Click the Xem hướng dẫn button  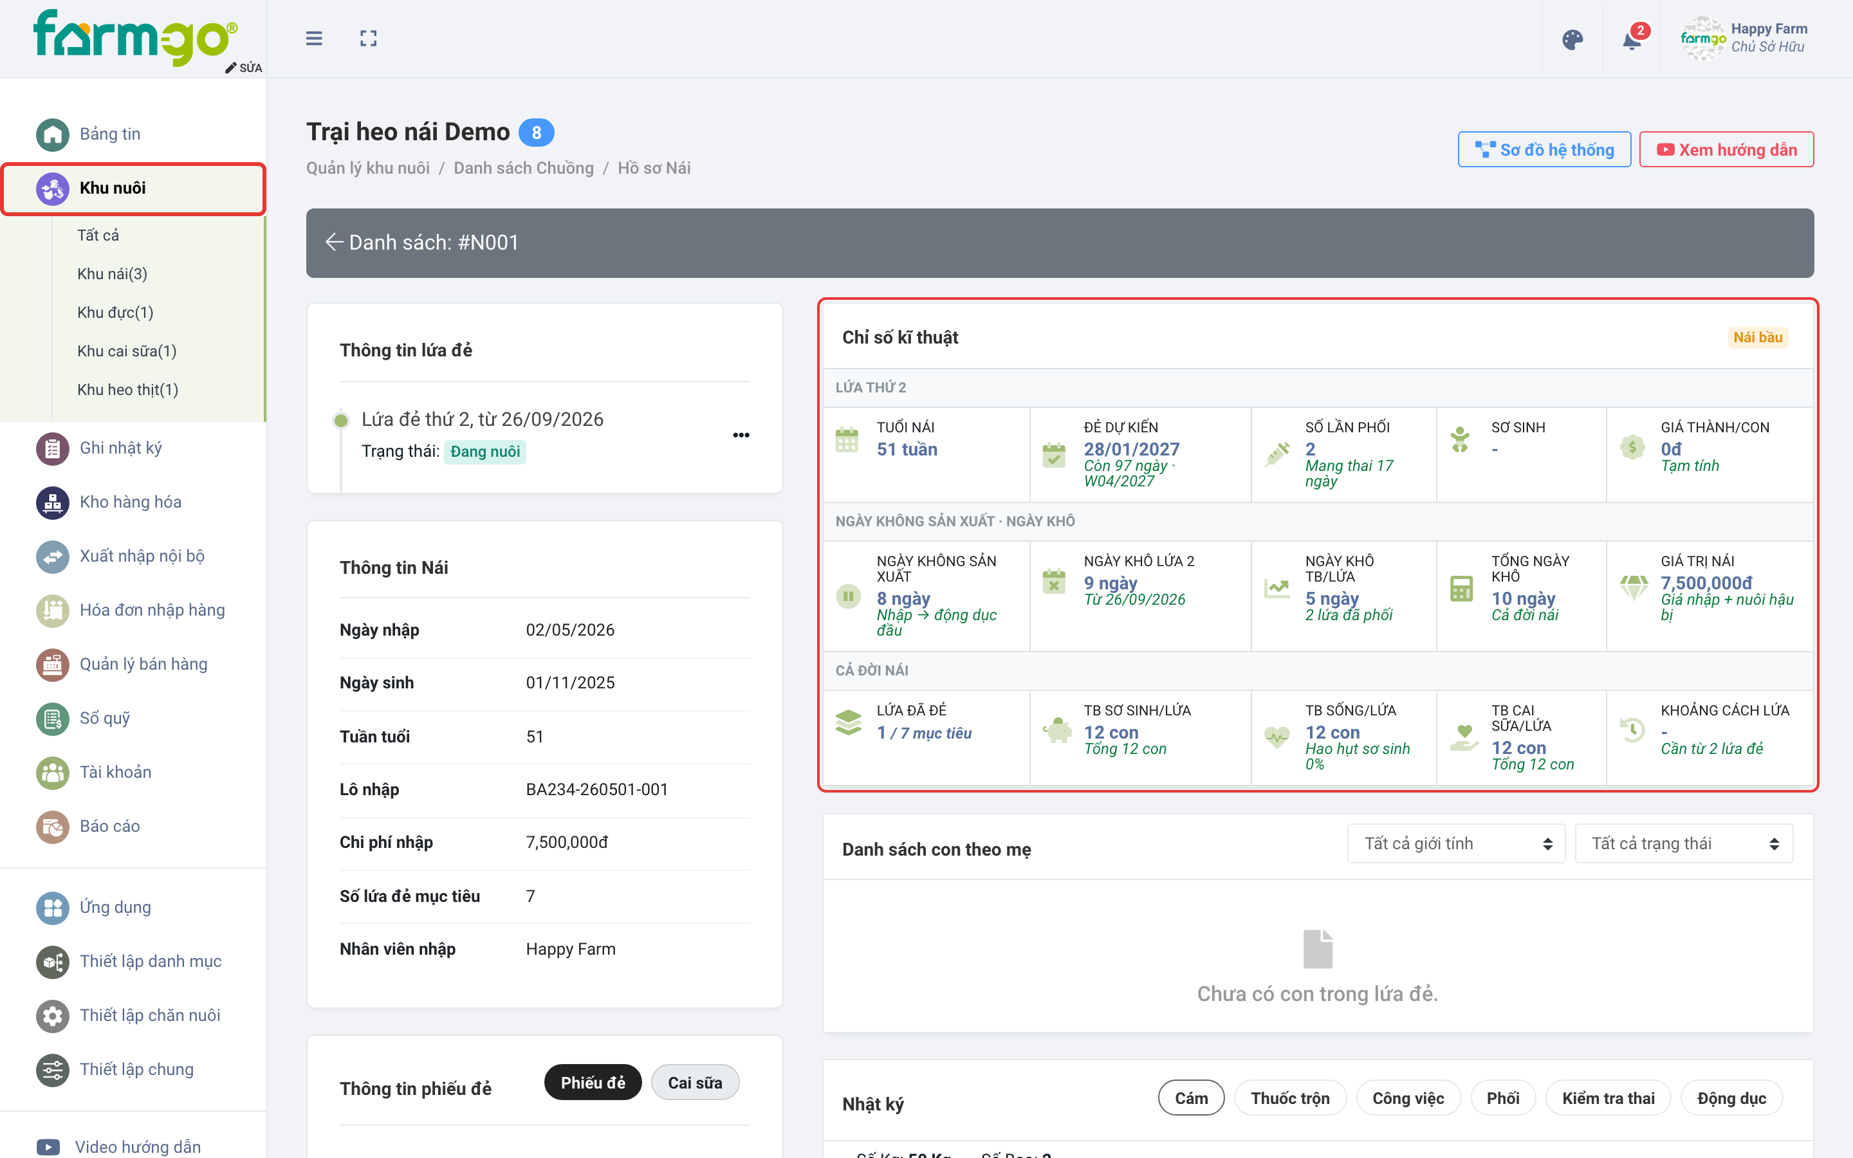(x=1726, y=149)
